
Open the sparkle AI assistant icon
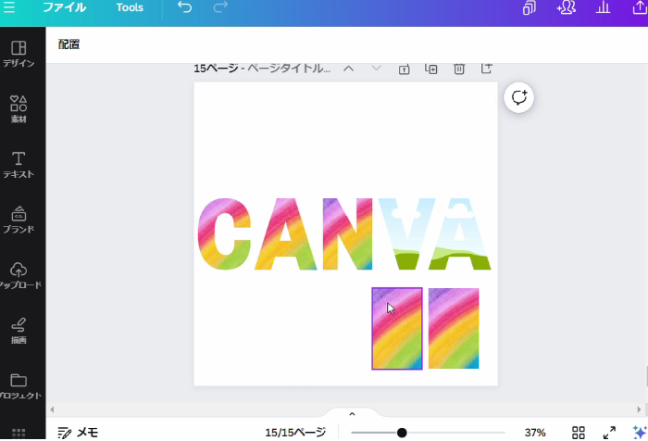(x=641, y=433)
